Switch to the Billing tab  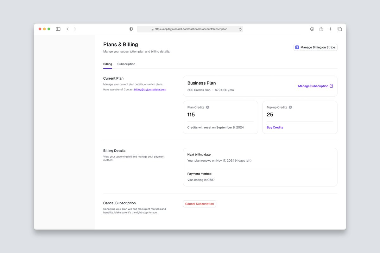tap(108, 64)
